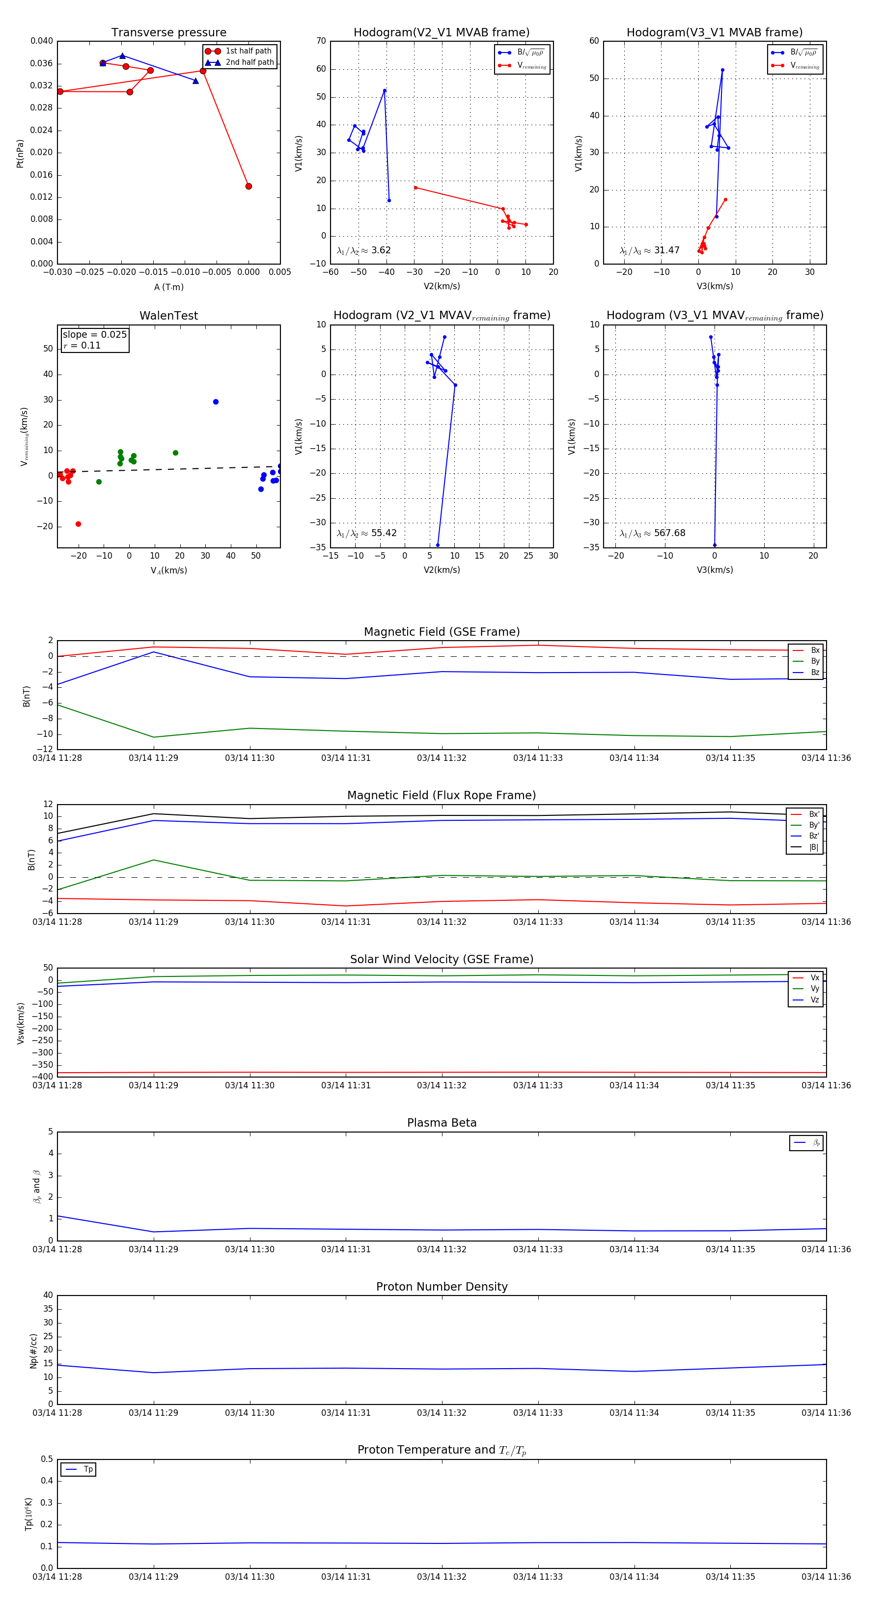Click "r = 0.11" annotation in WalenTest
The width and height of the screenshot is (884, 1620).
(x=82, y=346)
